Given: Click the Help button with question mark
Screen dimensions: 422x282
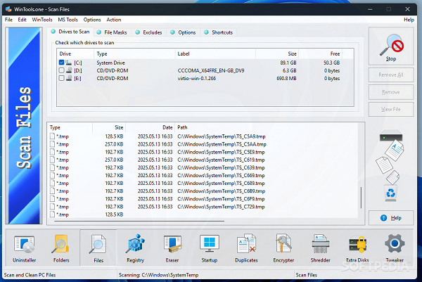Looking at the screenshot, I should click(391, 218).
